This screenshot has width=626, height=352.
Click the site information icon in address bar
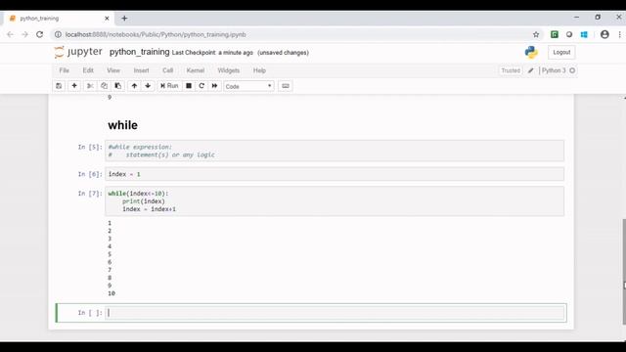58,35
